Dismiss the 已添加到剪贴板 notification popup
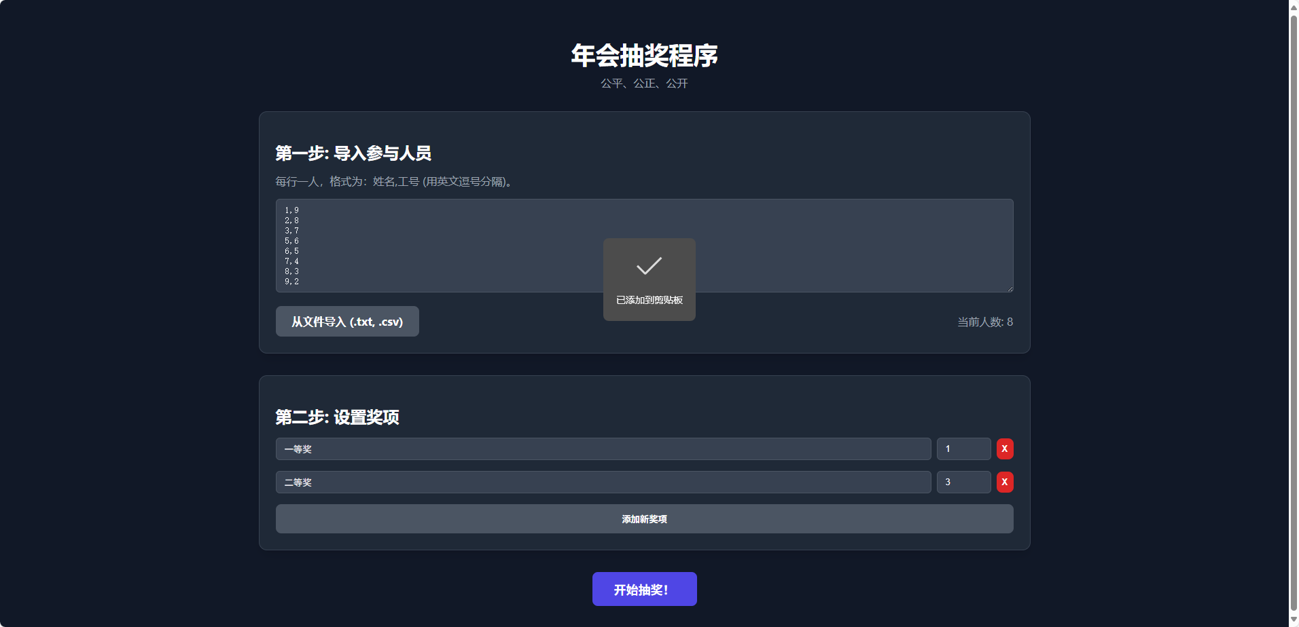Screen dimensions: 1299x627 click(649, 280)
